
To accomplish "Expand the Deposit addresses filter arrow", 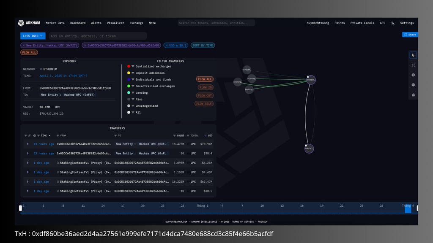I will pos(133,73).
